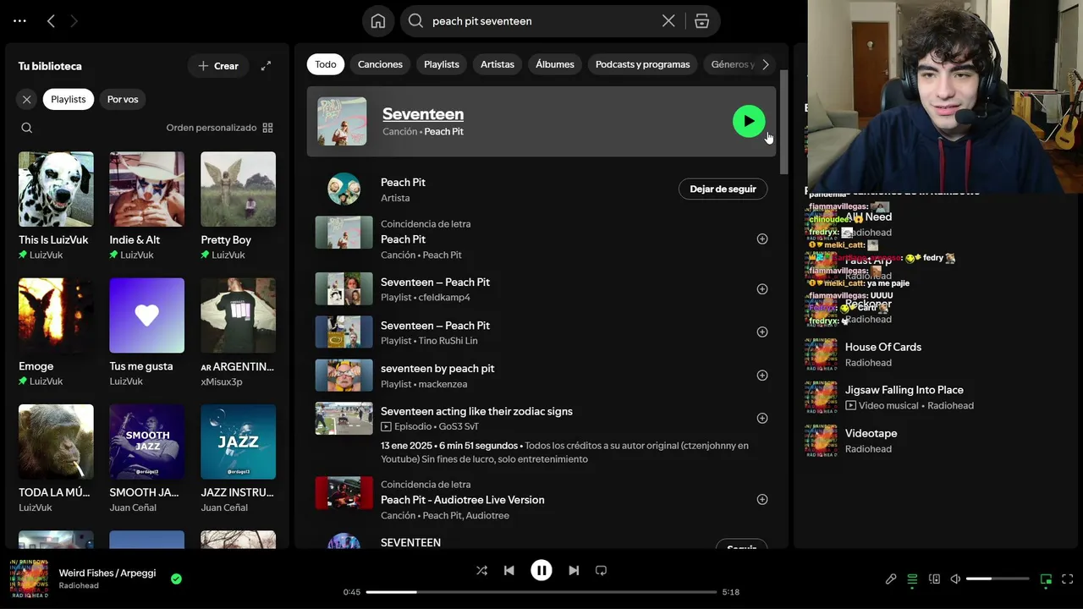
Task: Pause the current song
Action: (x=541, y=571)
